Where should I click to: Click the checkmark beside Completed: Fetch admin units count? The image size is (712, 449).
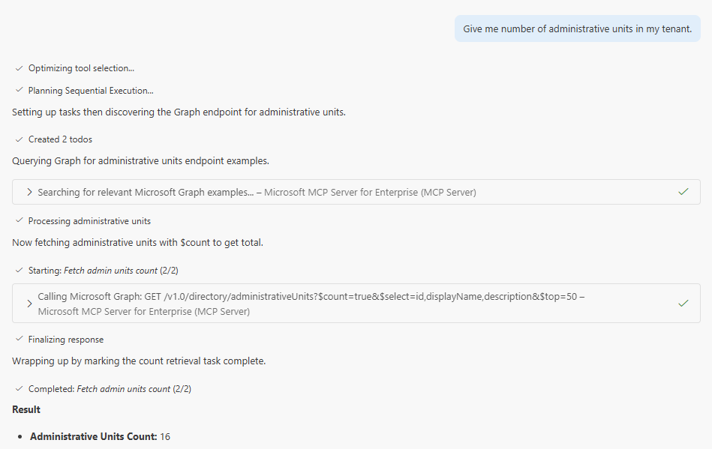coord(19,389)
